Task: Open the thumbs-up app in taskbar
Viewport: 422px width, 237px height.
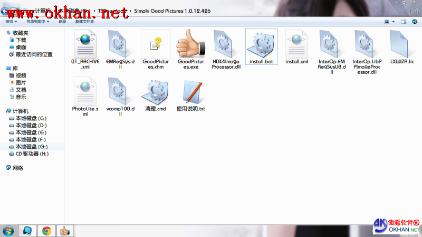Action: point(65,231)
